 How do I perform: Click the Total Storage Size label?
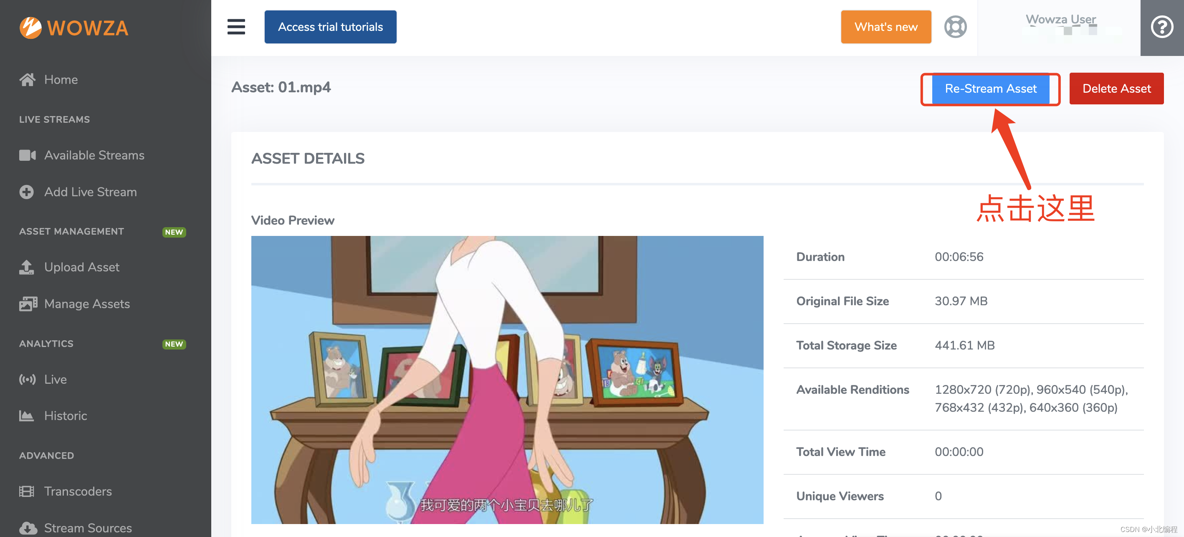tap(846, 345)
